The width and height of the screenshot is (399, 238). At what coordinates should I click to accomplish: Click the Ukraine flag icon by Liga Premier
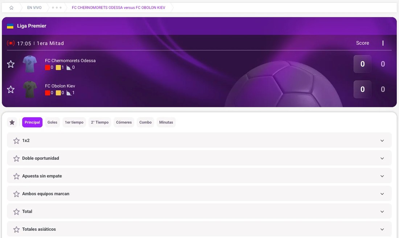click(x=10, y=26)
